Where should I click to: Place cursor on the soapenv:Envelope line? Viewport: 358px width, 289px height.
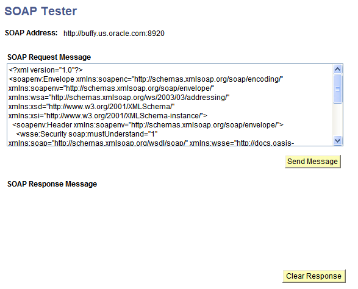[x=146, y=79]
